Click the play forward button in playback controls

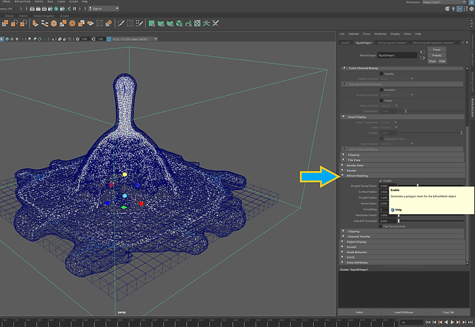coord(452,322)
